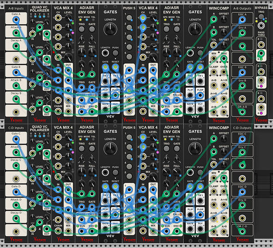Toggle button 3 on top-row PUSH 5

(x=129, y=37)
